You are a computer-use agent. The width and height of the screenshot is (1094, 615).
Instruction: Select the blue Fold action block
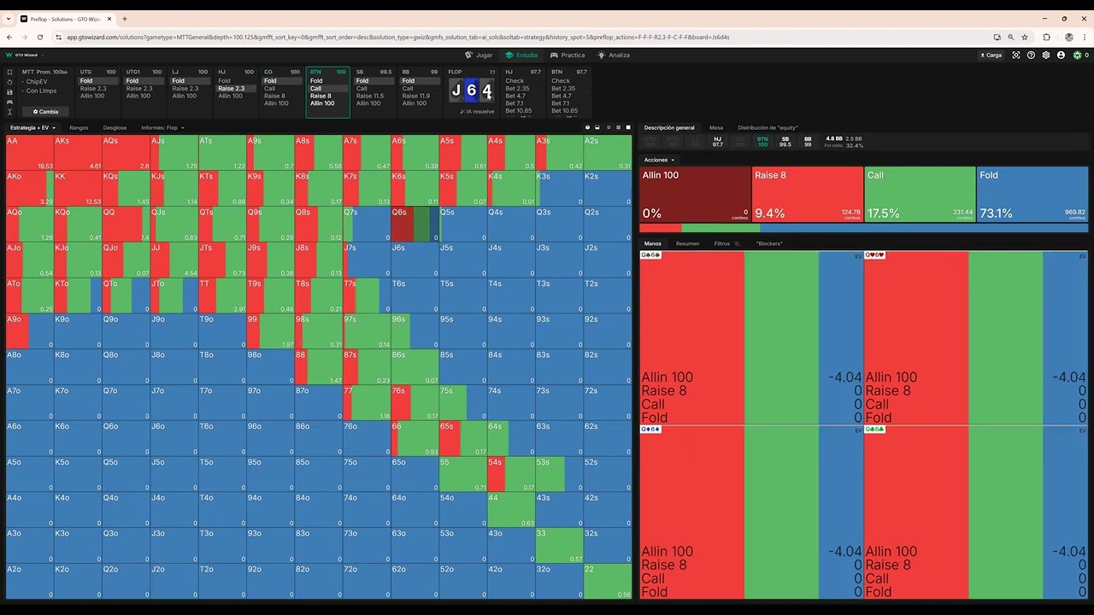[1032, 194]
